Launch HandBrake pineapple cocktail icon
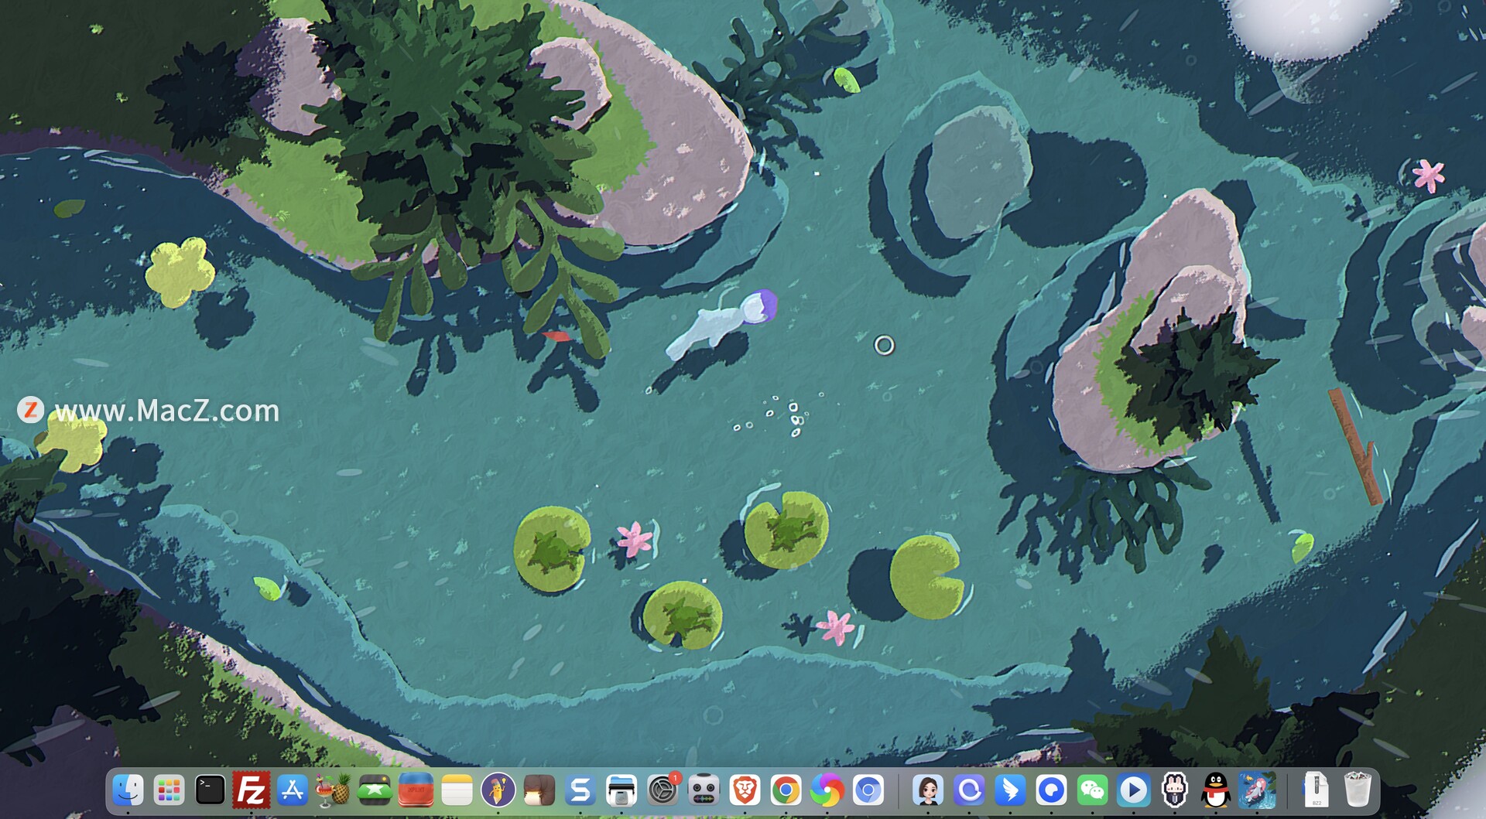This screenshot has width=1486, height=819. (333, 790)
